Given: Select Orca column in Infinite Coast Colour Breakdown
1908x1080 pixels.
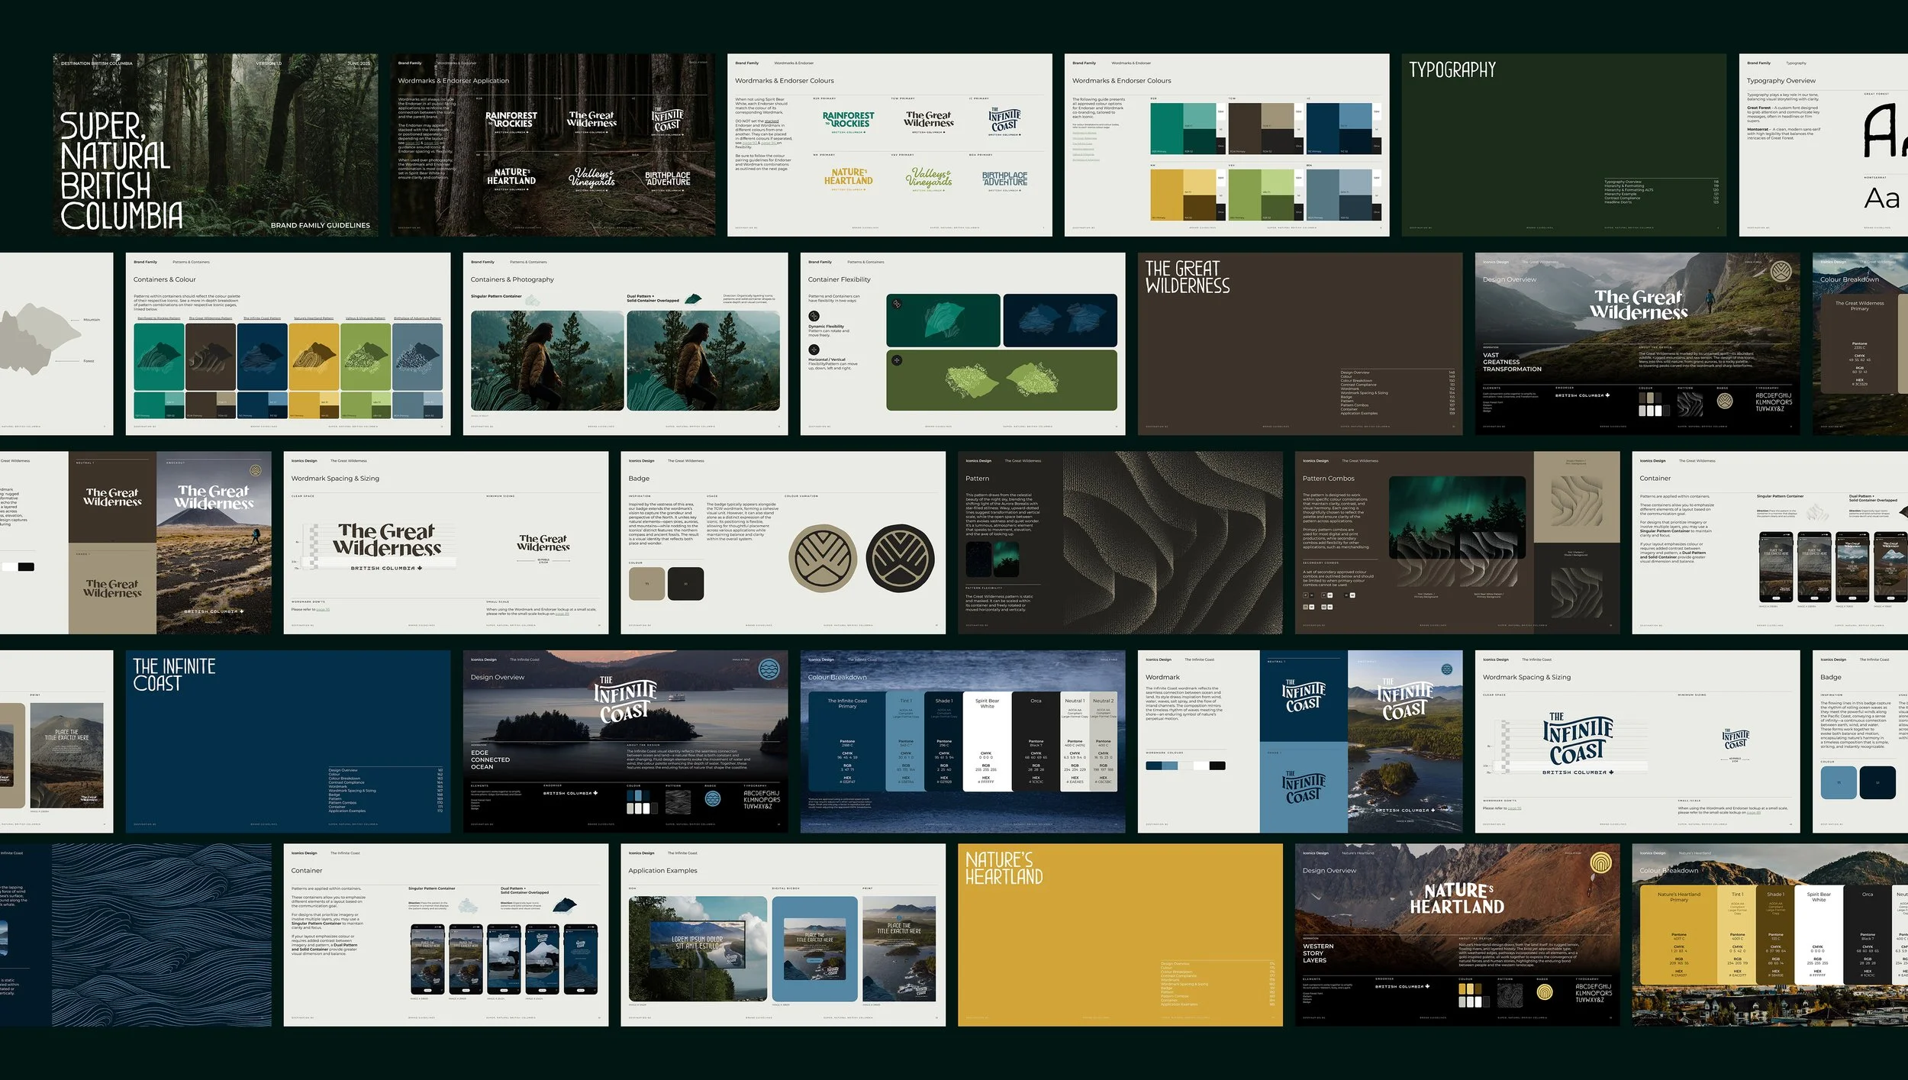Looking at the screenshot, I should (x=1036, y=741).
